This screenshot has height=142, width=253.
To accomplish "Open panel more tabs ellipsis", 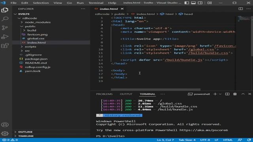I will click(x=162, y=94).
